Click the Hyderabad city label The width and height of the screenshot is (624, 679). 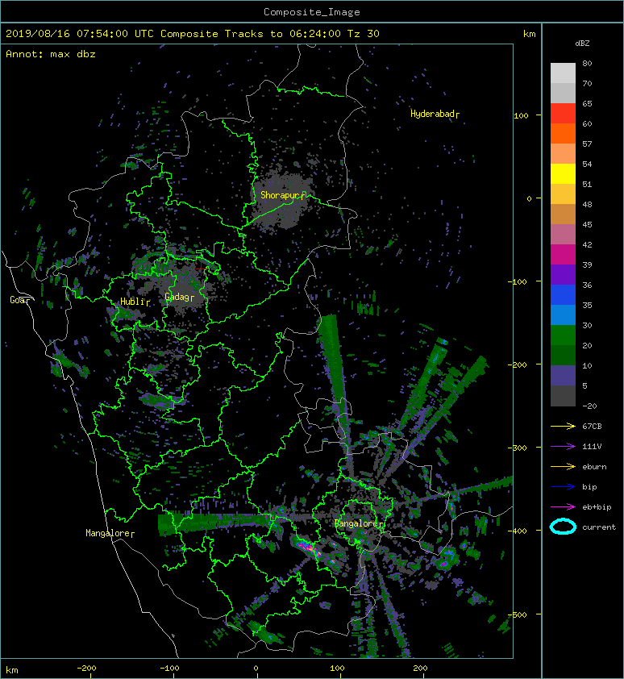point(433,114)
